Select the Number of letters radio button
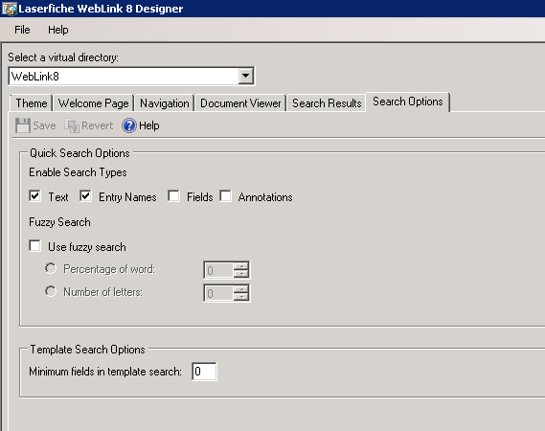 [51, 291]
